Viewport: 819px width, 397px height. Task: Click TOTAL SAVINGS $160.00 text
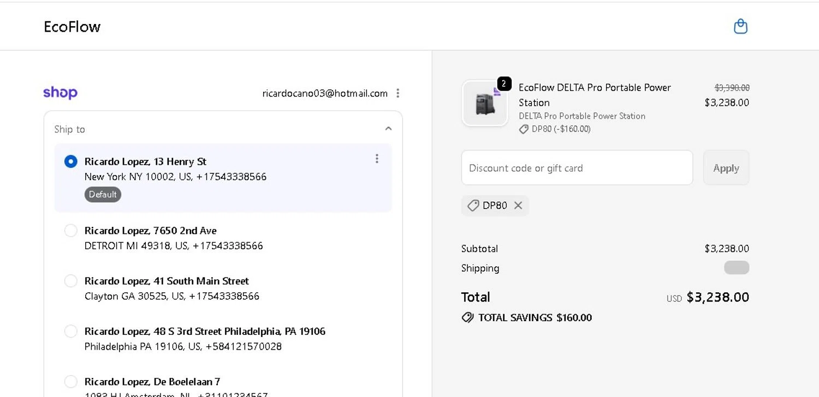(535, 317)
